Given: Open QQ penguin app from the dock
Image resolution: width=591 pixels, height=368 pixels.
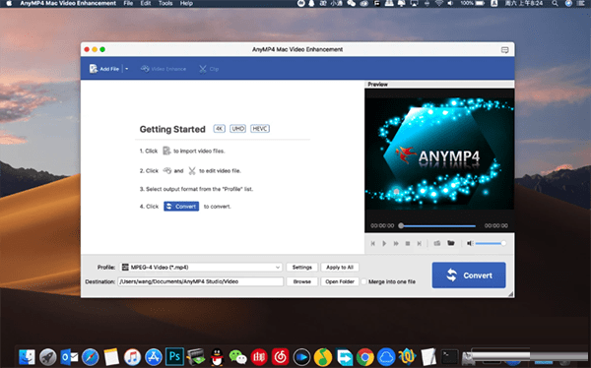Looking at the screenshot, I should 217,357.
